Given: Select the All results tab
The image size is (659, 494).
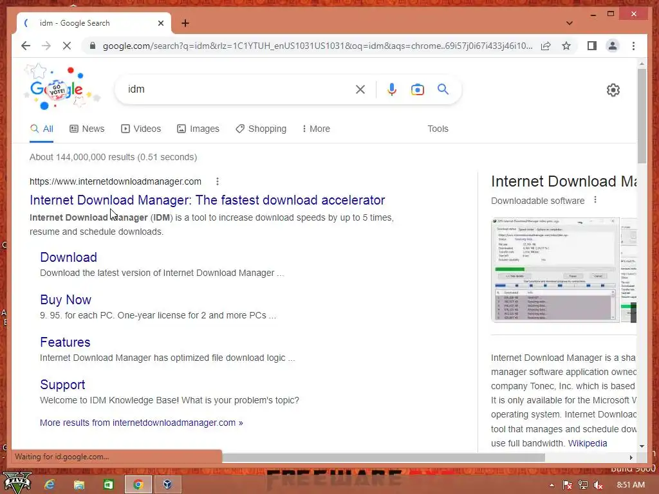Looking at the screenshot, I should coord(42,129).
